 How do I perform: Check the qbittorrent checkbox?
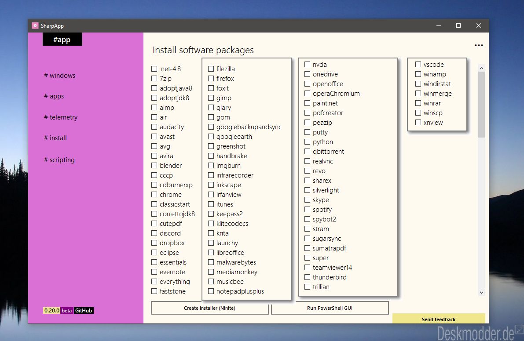308,152
